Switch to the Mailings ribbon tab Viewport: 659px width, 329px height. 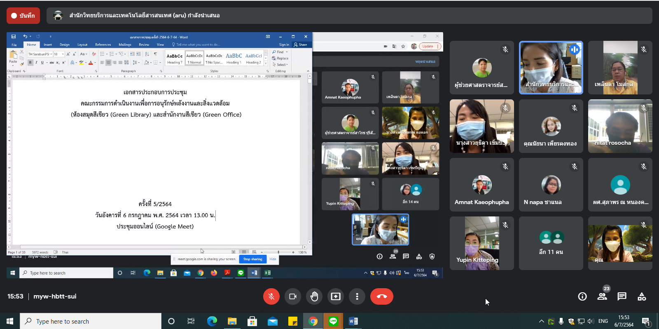click(125, 45)
